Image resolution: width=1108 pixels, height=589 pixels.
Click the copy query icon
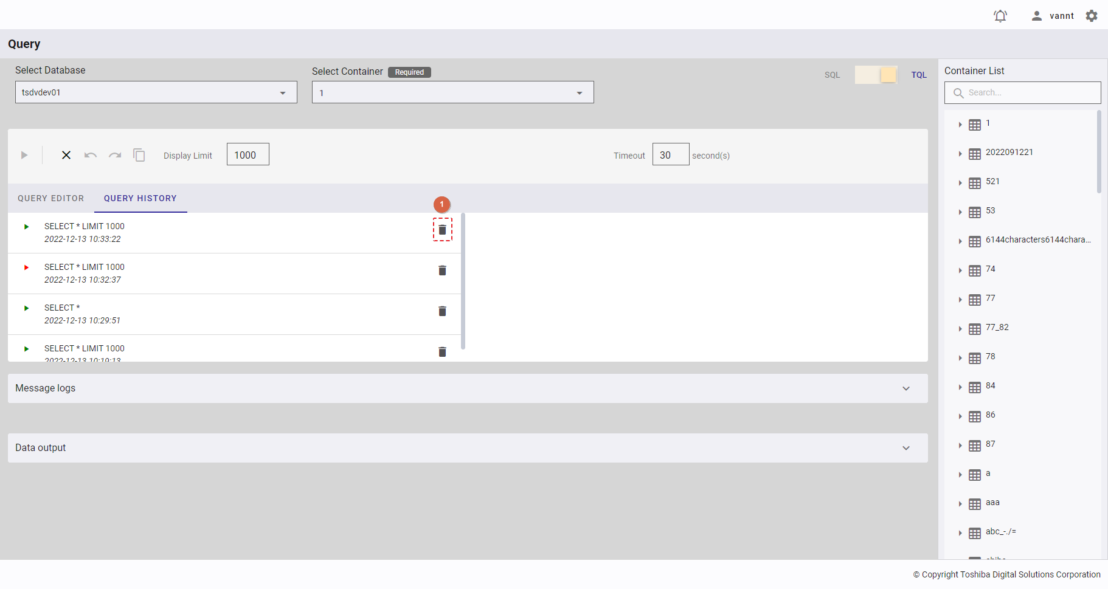(139, 156)
